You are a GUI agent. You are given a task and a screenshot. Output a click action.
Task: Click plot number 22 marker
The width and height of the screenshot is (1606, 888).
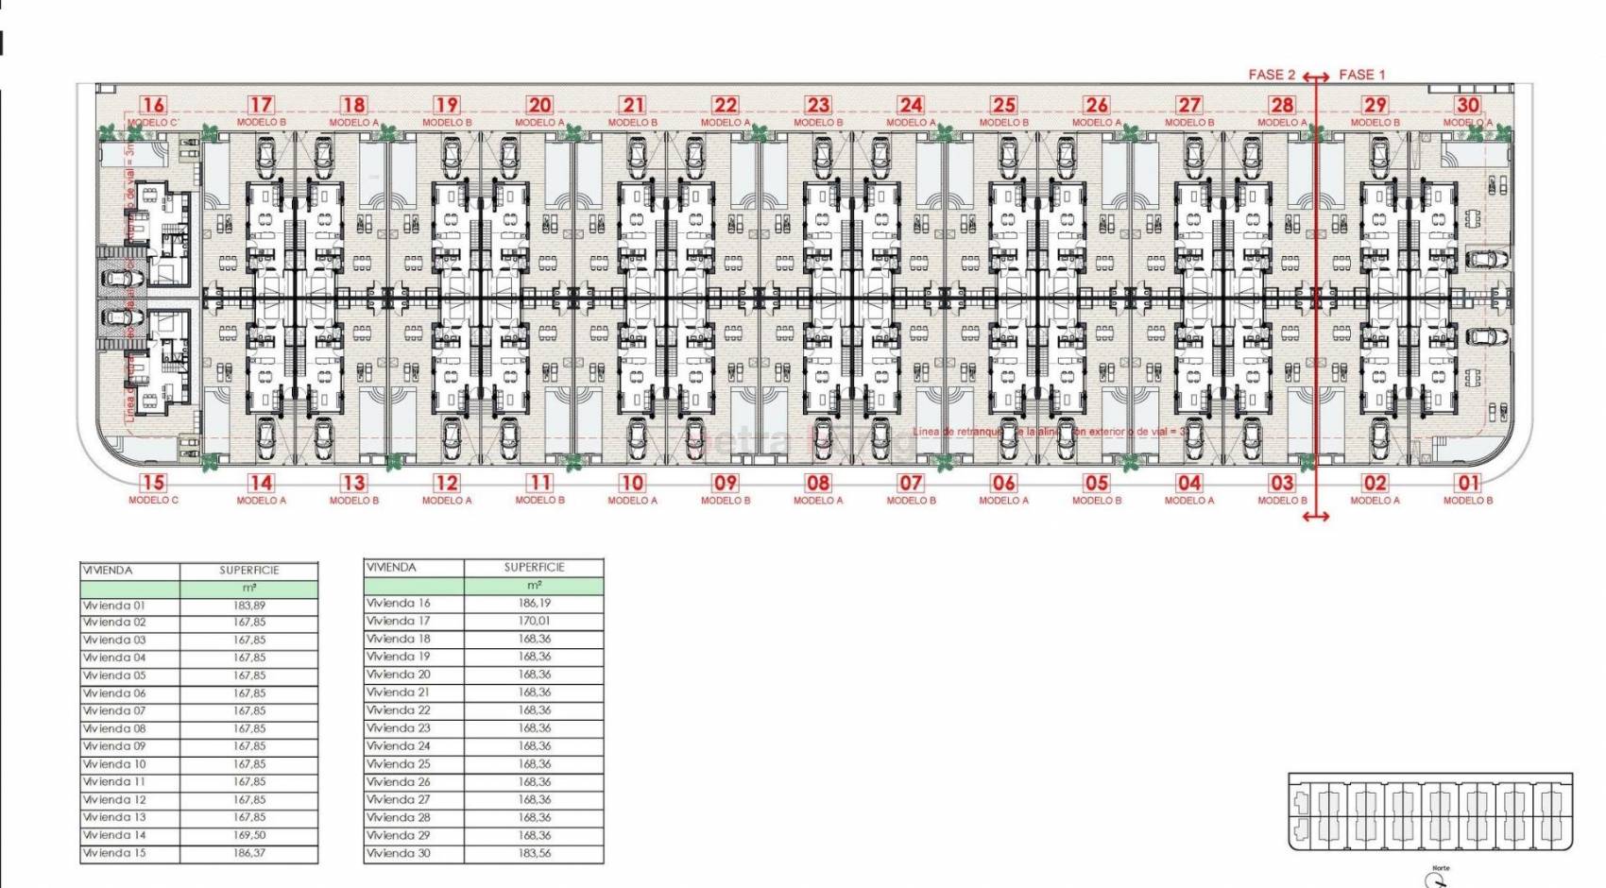725,105
